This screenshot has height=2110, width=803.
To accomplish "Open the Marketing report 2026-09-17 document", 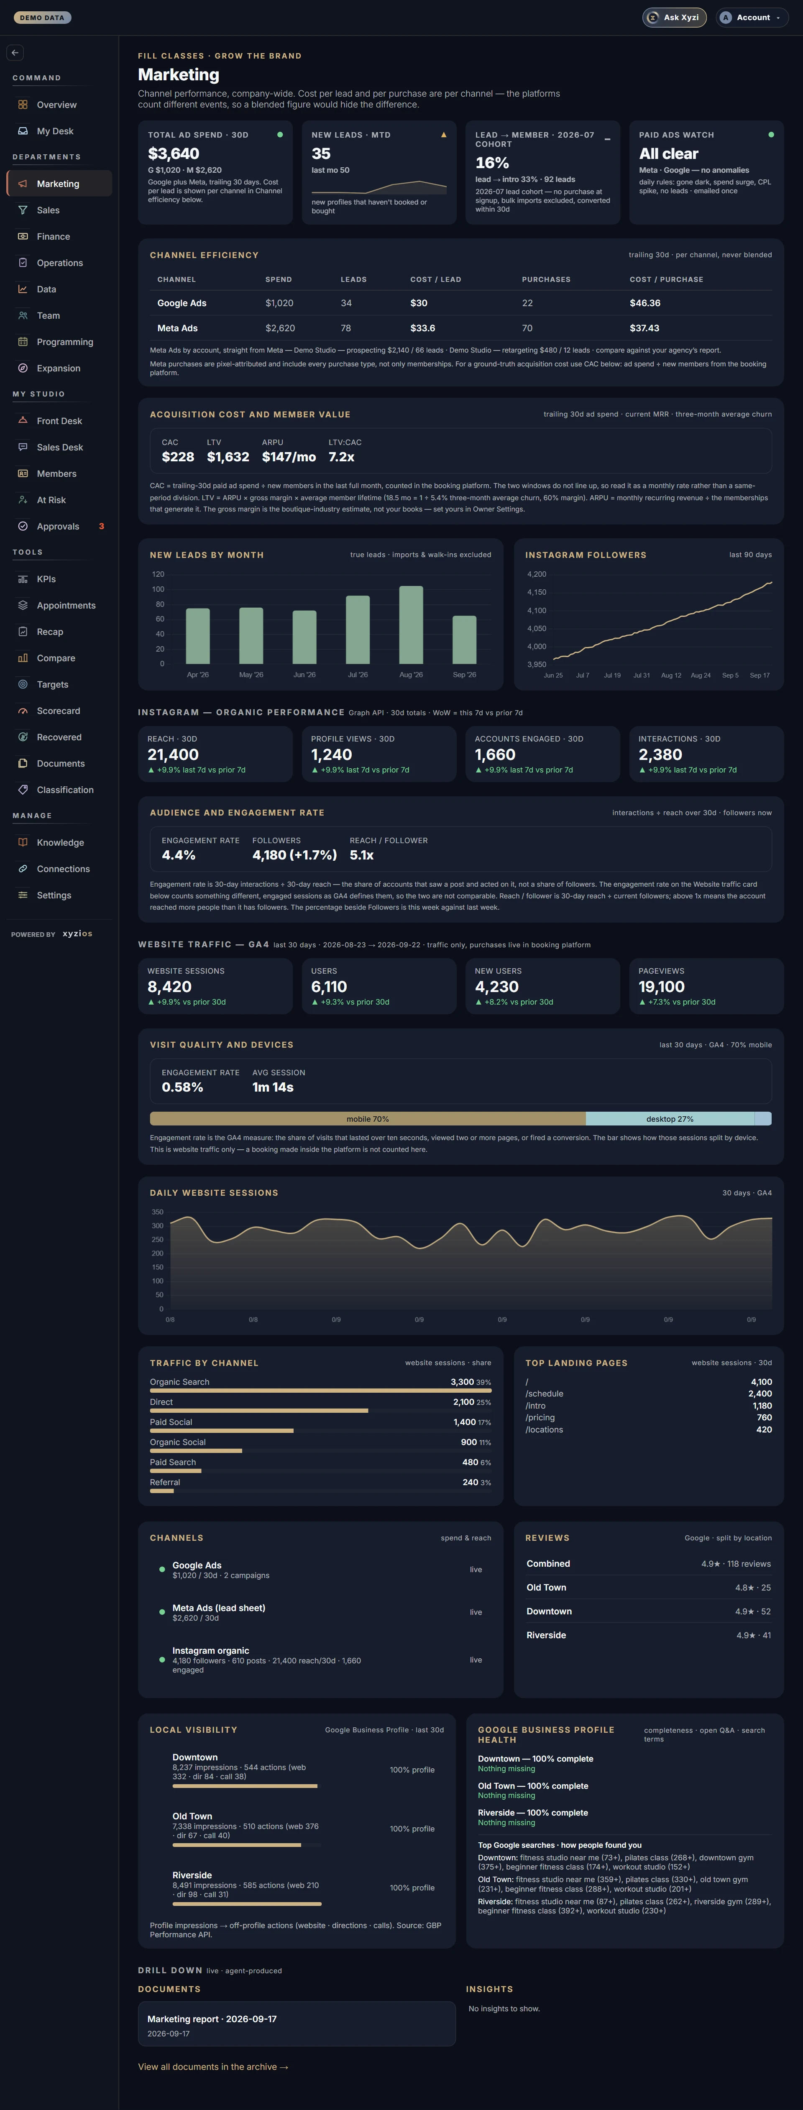I will click(297, 2025).
